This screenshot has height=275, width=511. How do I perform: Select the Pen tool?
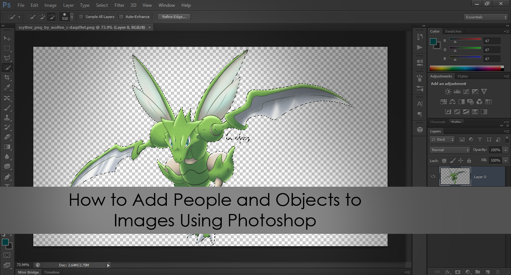pos(7,177)
